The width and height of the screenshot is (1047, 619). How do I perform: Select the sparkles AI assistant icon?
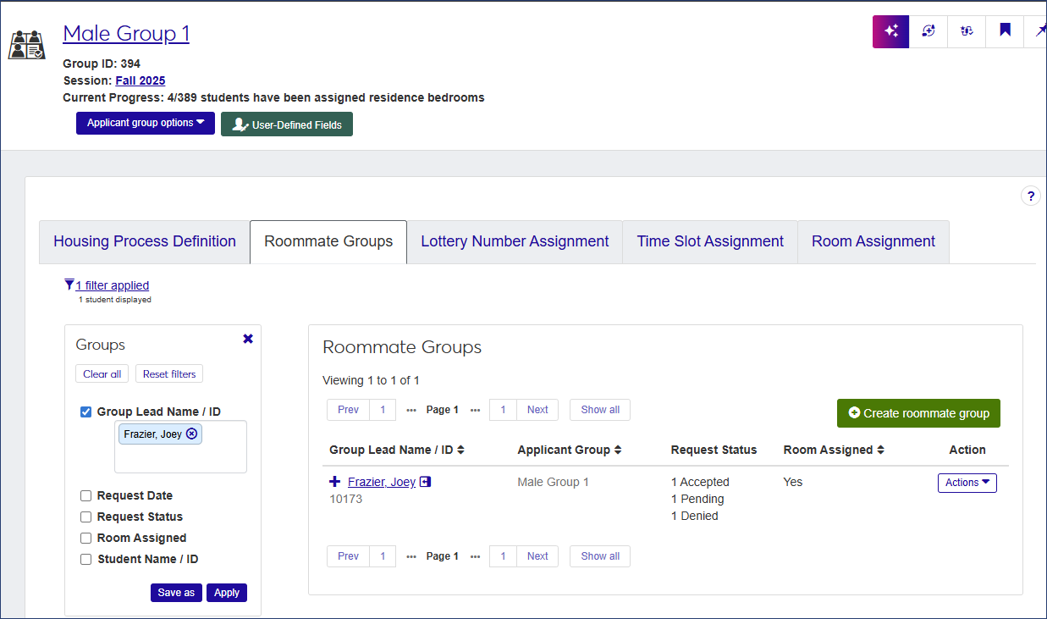[890, 30]
